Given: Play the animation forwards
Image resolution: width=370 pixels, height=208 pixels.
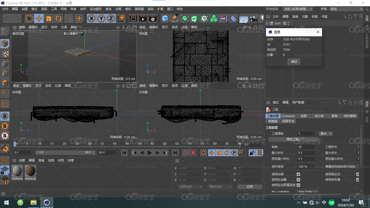Looking at the screenshot, I should 150,153.
